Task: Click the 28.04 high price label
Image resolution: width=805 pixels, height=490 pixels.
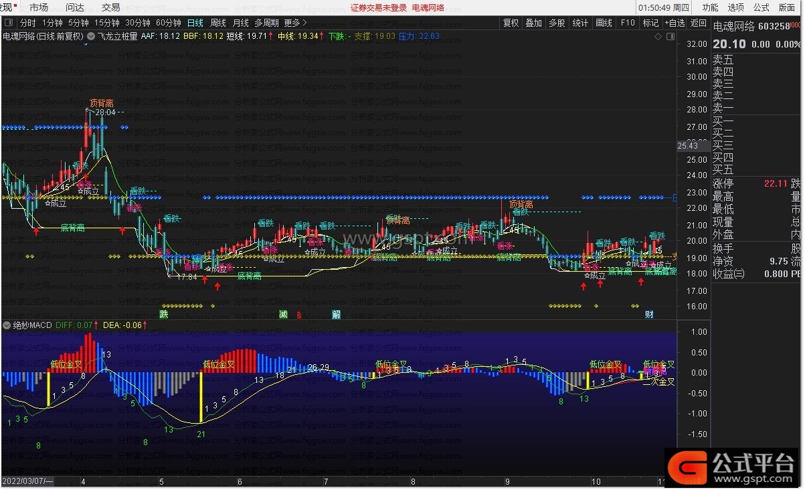Action: [x=106, y=112]
